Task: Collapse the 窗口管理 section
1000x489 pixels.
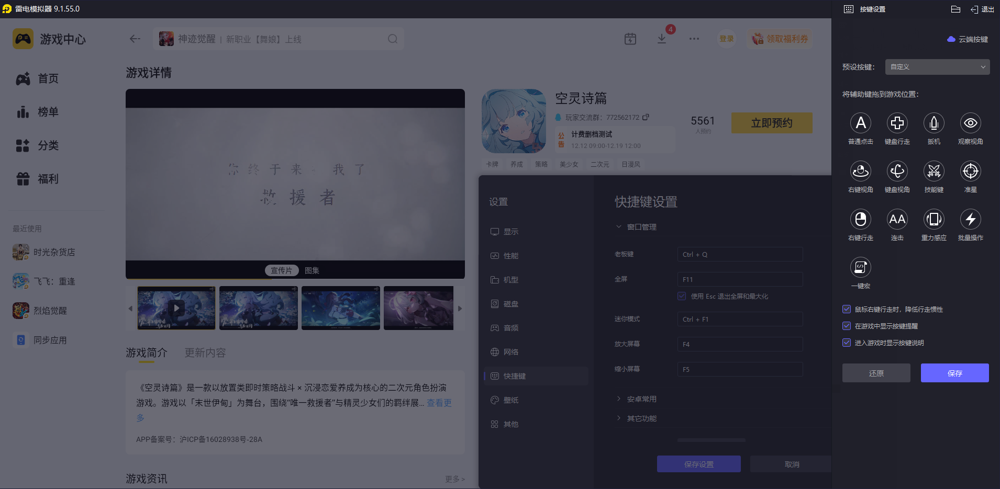Action: tap(619, 226)
